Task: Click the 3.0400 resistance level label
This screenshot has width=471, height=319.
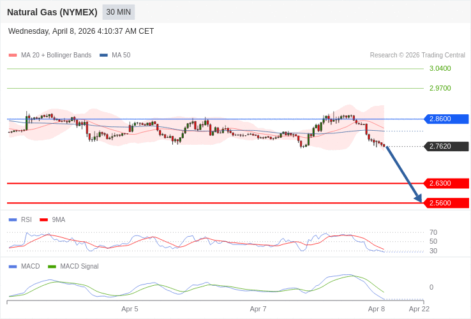Action: pos(440,68)
